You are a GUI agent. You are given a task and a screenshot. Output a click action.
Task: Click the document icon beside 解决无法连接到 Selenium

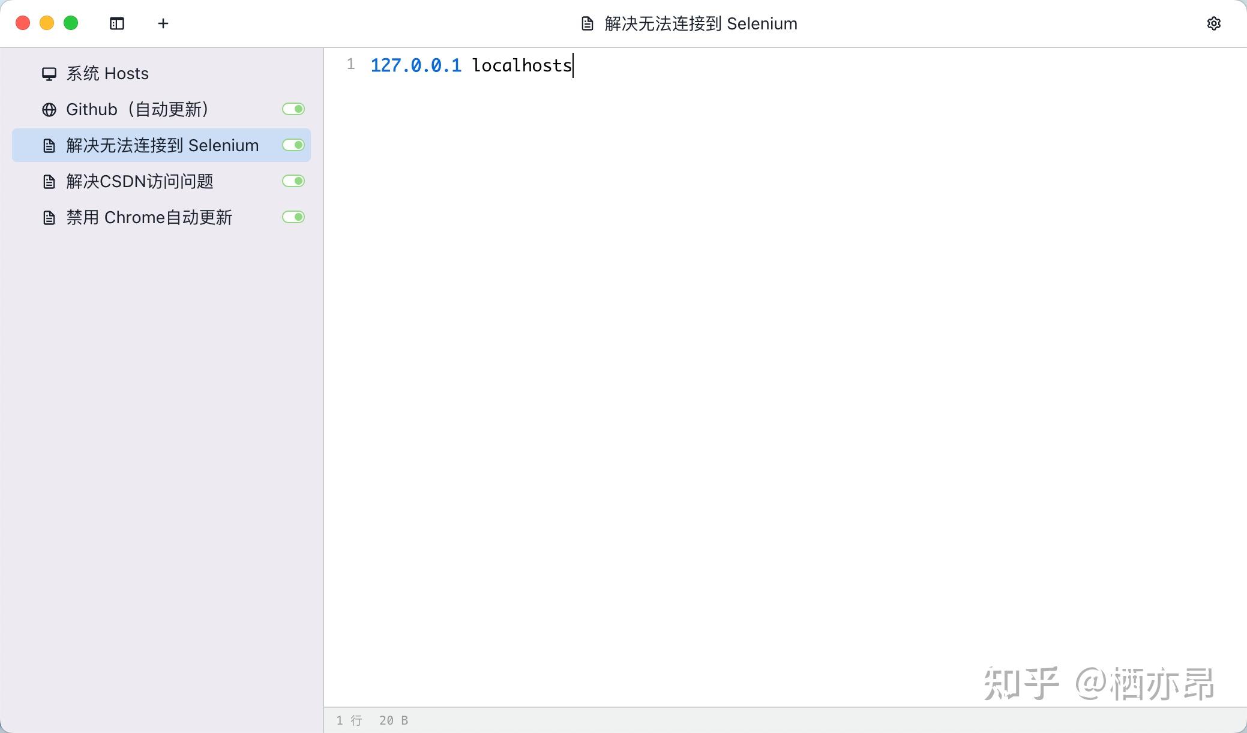click(49, 145)
